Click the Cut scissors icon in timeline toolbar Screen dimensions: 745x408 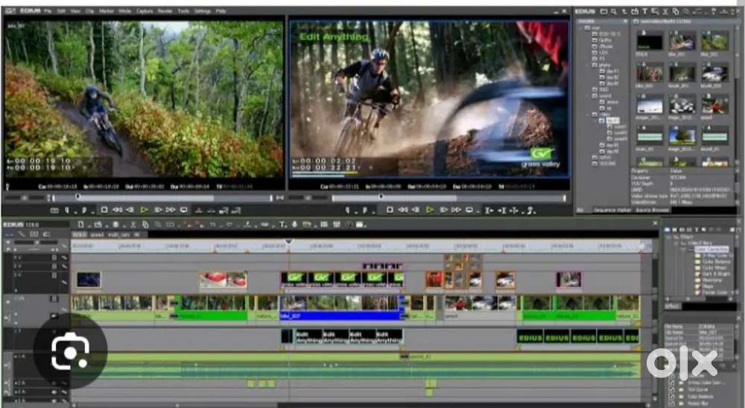click(133, 224)
